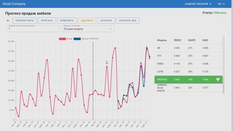The height and width of the screenshot is (131, 233).
Task: Open the RU language dropdown
Action: pos(221,4)
